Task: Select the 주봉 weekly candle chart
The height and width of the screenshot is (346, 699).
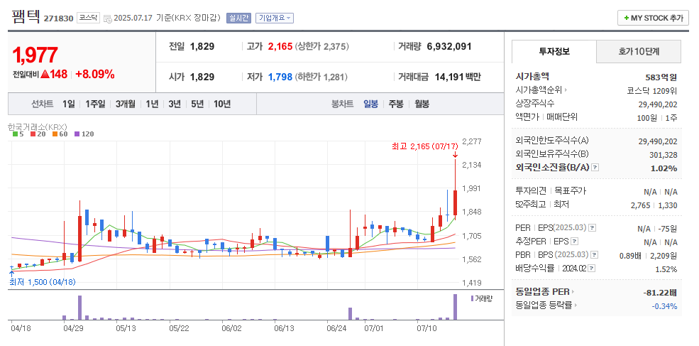Action: [x=396, y=104]
